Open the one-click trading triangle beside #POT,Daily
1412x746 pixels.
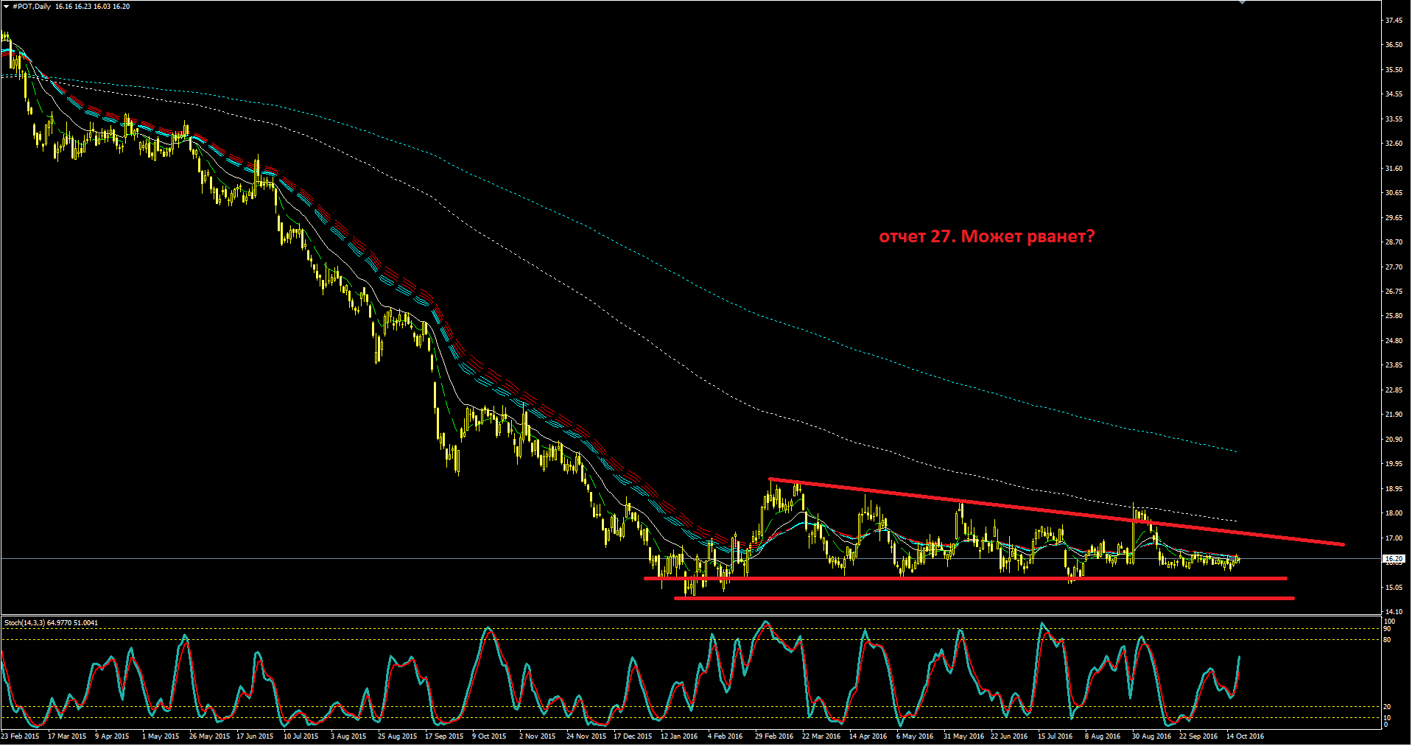(6, 6)
